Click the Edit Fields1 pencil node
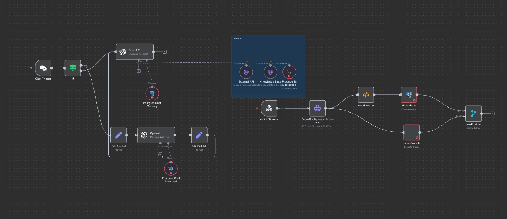Viewport: 507px width, 219px height. point(118,135)
